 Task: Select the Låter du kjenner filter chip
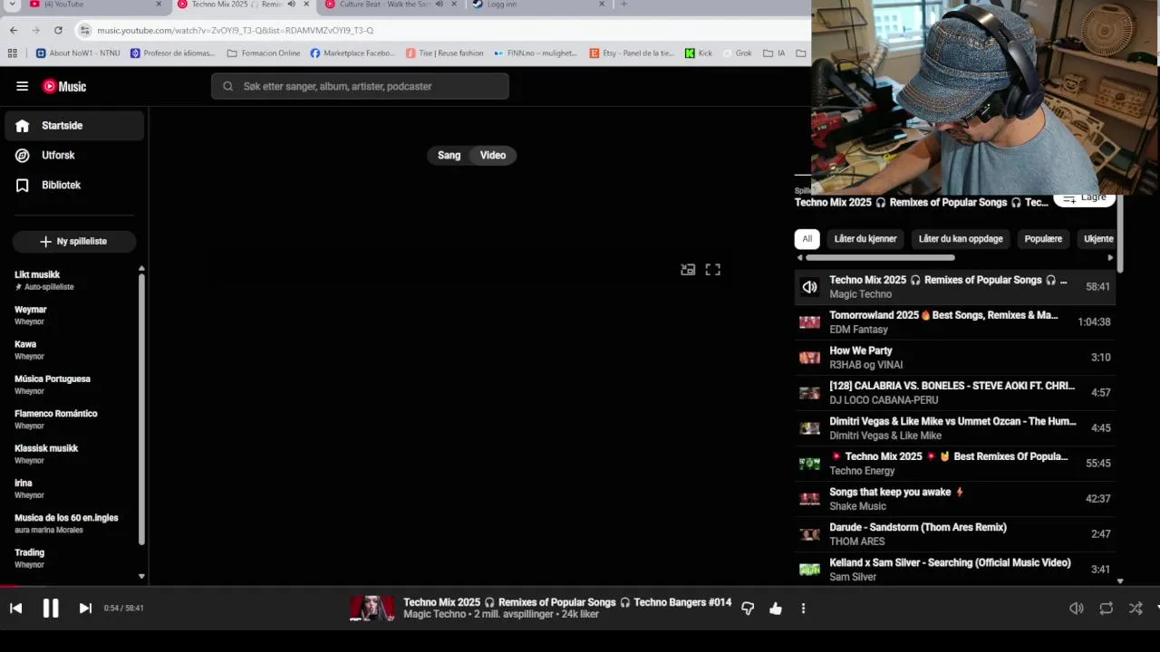pyautogui.click(x=865, y=239)
